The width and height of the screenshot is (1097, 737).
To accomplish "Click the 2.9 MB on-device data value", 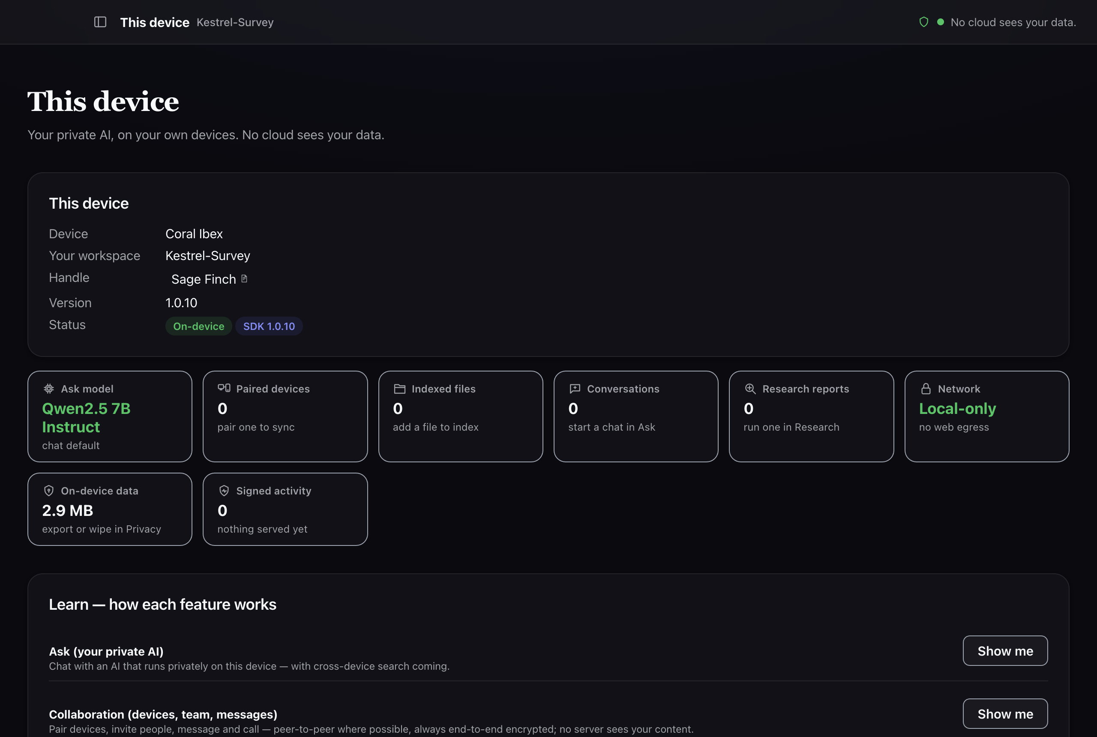I will click(68, 510).
